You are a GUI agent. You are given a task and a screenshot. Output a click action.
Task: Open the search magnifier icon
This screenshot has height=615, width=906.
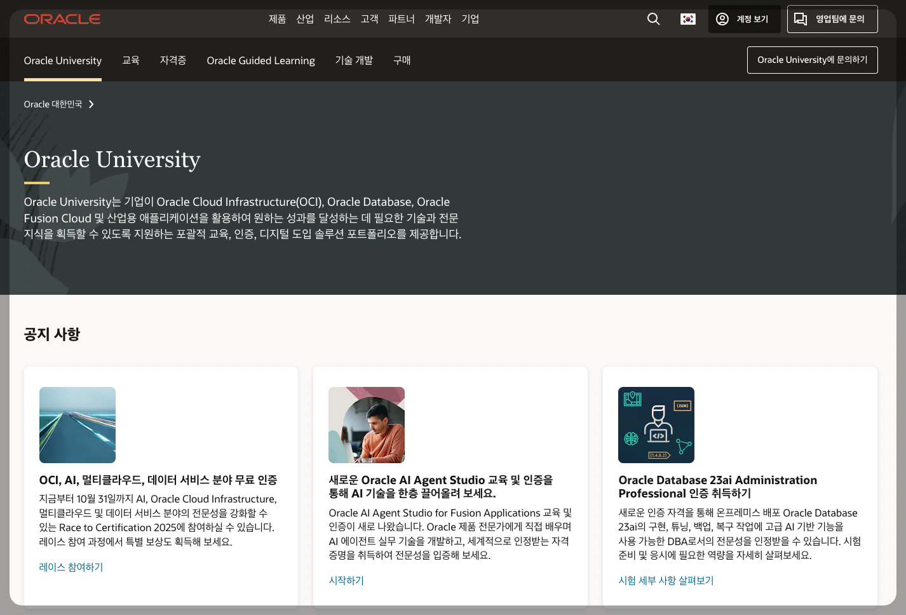(653, 19)
